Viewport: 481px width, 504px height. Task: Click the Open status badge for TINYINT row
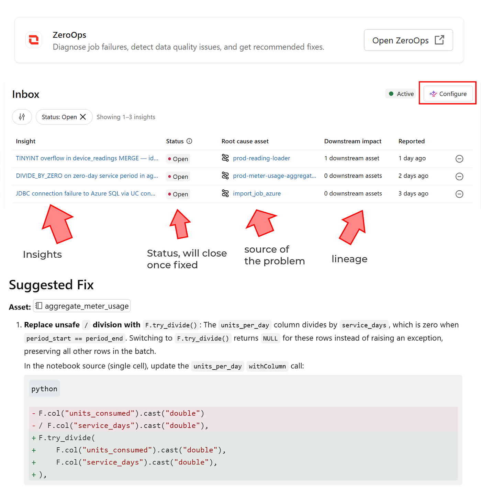tap(178, 159)
